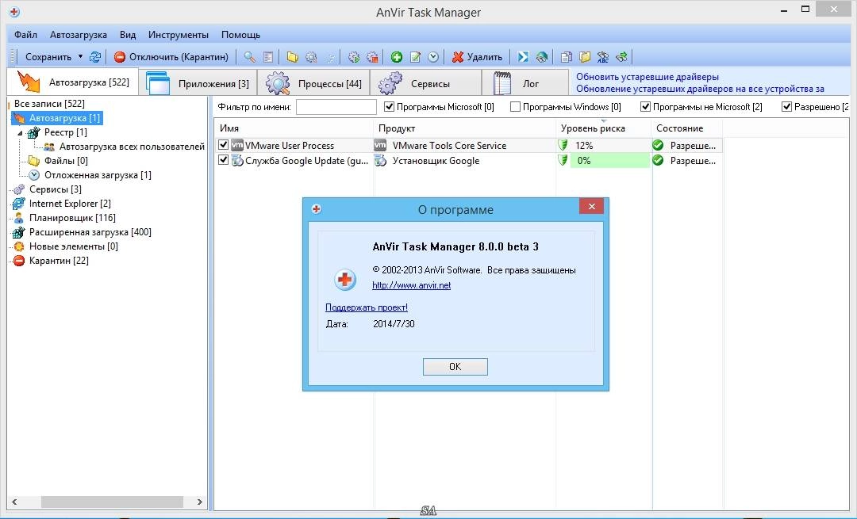Uncheck the VMware User Process row checkbox
The height and width of the screenshot is (519, 857).
pos(223,145)
